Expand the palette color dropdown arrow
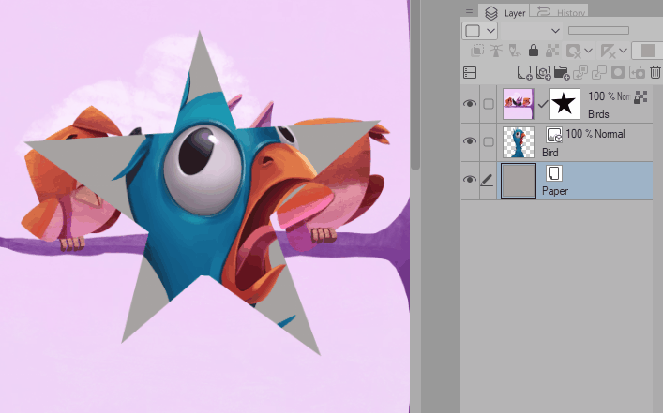This screenshot has height=413, width=663. [x=490, y=31]
